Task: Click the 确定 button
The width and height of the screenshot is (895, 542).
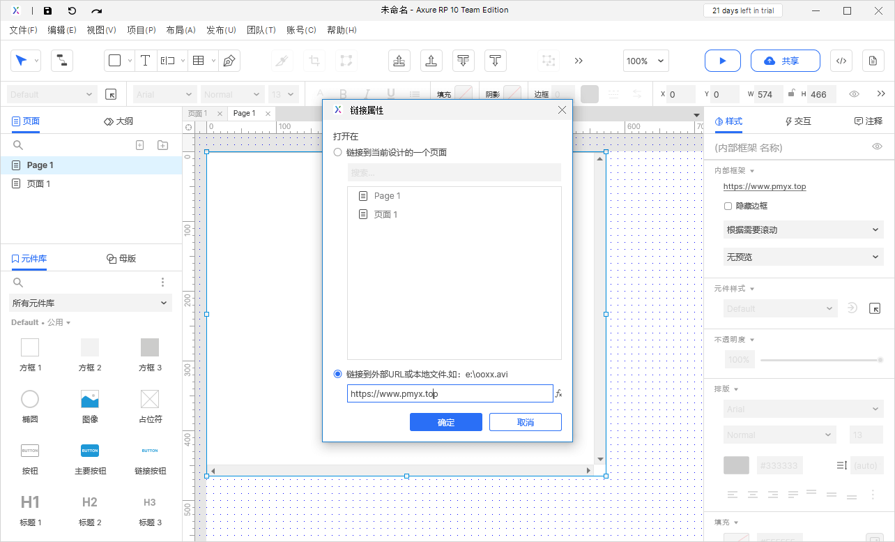Action: [446, 422]
